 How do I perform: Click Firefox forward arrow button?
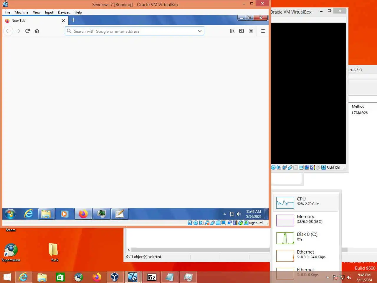pos(18,31)
